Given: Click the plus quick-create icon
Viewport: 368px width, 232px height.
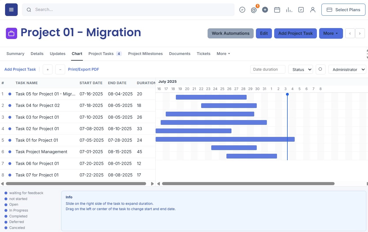Looking at the screenshot, I should point(265,10).
